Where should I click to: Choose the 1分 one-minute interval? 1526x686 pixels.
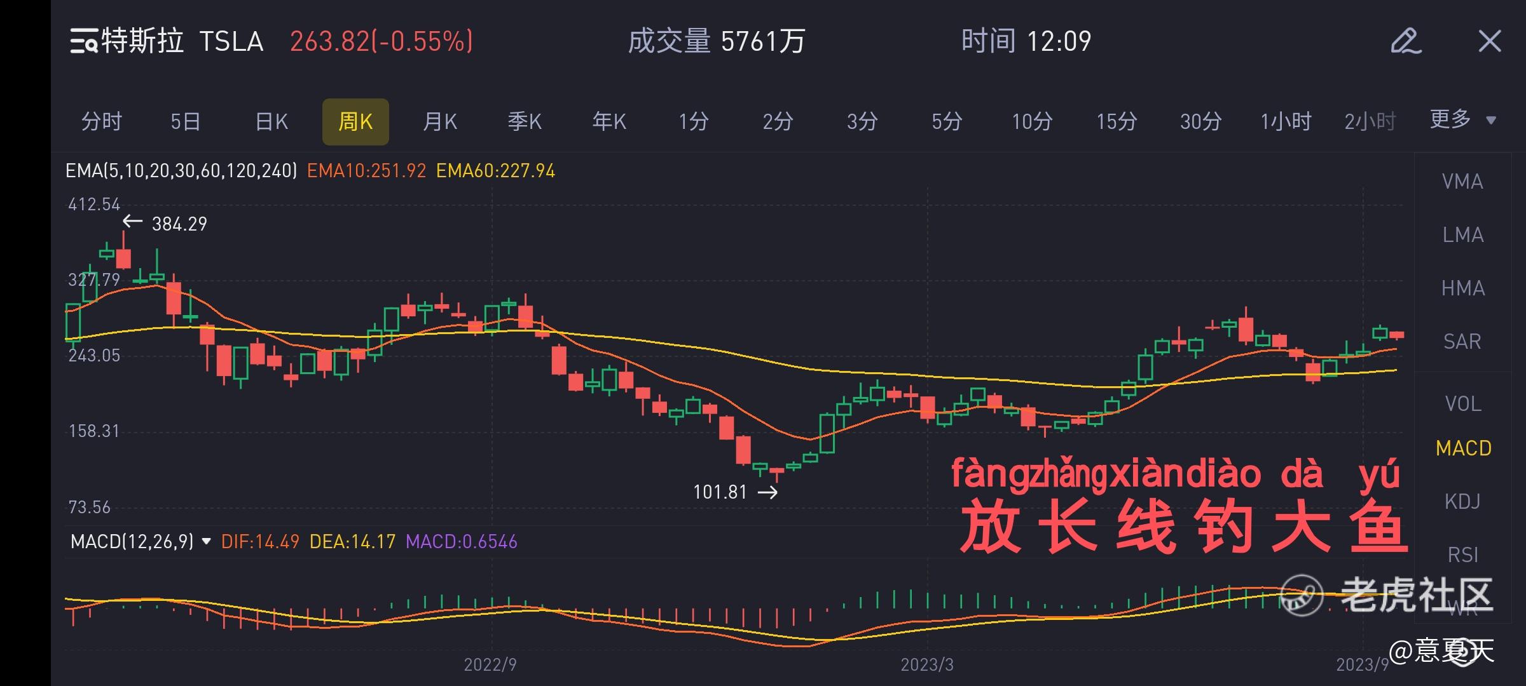693,121
